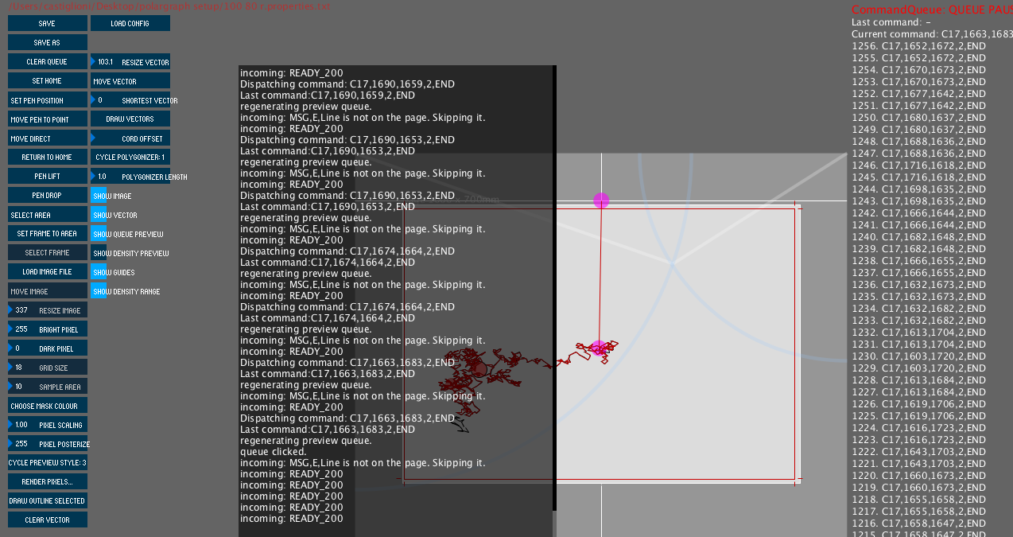1013x537 pixels.
Task: Click queue entry 1233. C17,1632,1682,2,END
Action: pos(918,321)
